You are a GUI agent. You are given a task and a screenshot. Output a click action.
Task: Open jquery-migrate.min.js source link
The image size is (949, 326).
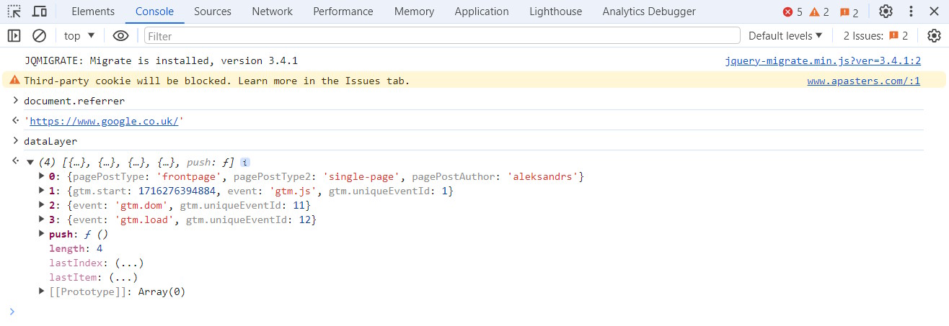(x=823, y=61)
